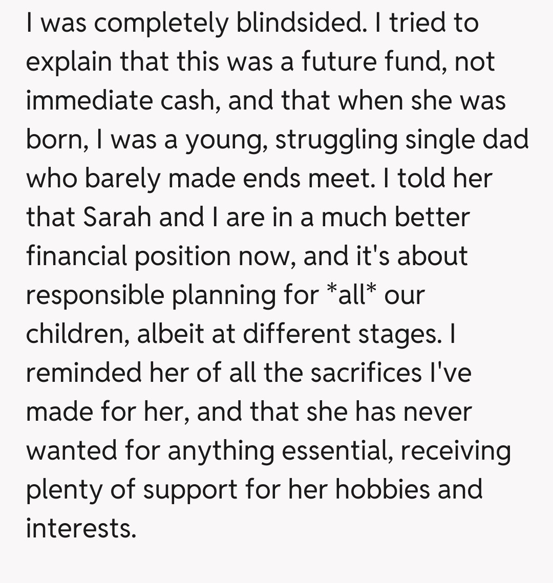
Task: Click the word "responsible"
Action: (x=95, y=295)
